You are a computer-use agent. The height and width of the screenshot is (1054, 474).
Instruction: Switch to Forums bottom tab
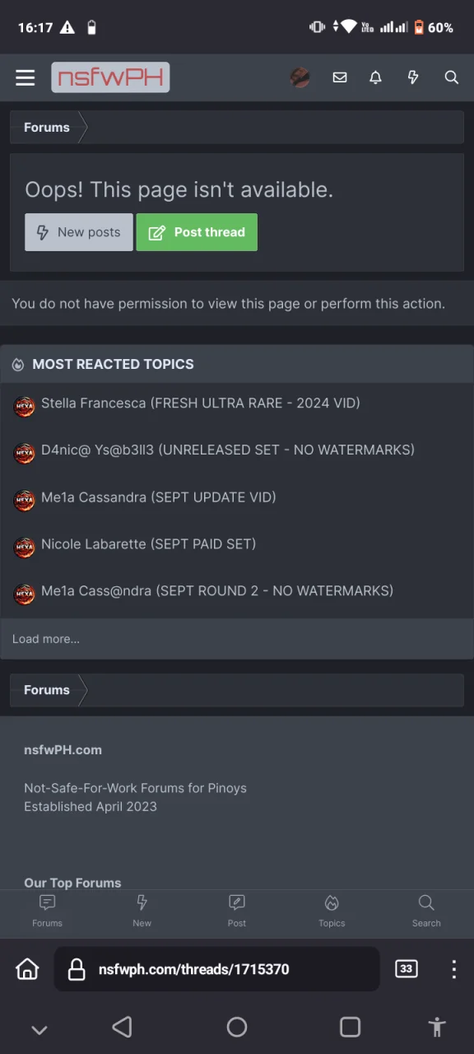(x=47, y=912)
